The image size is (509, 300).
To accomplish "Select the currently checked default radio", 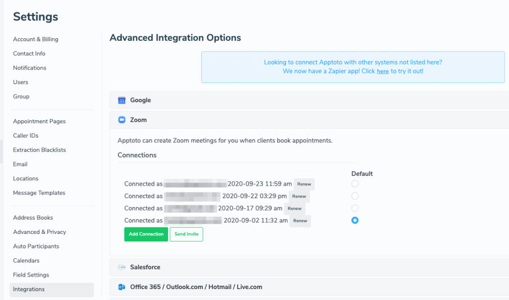I will 355,221.
